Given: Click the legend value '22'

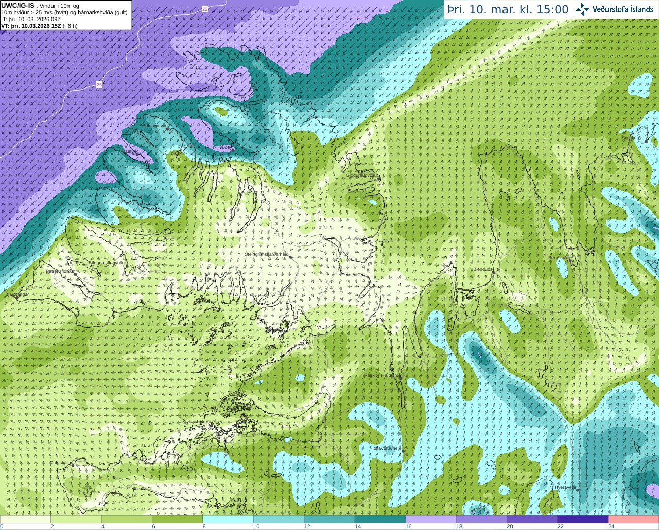Looking at the screenshot, I should 561,526.
